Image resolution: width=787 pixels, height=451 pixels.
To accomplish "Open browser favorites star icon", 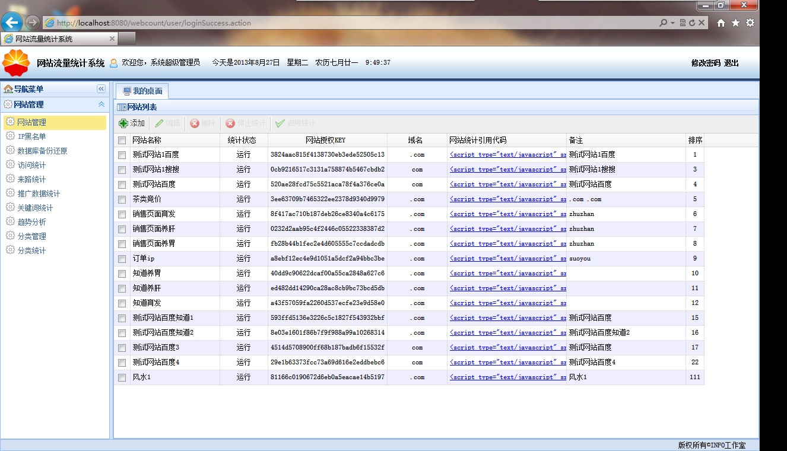I will coord(735,23).
